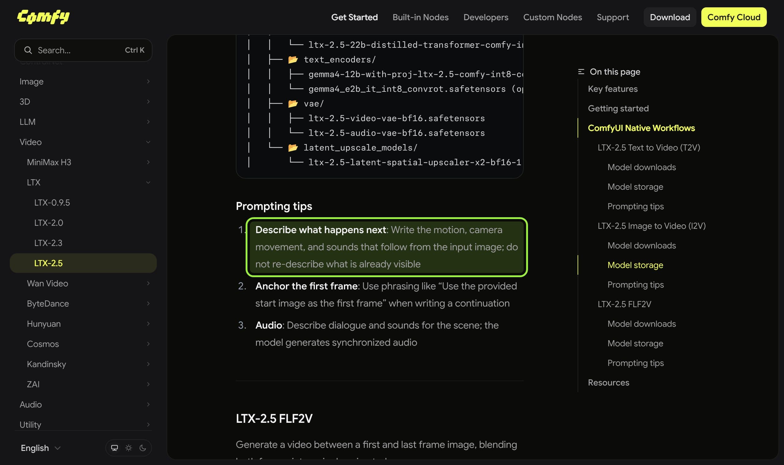Select the LTX-2.5 sidebar item
This screenshot has width=784, height=465.
83,263
